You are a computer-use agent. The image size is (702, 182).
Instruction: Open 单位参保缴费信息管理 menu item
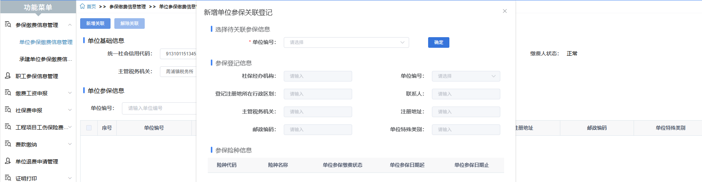(46, 42)
